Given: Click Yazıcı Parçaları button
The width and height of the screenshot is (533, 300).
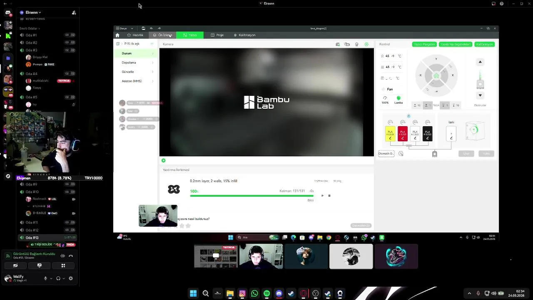Looking at the screenshot, I should (x=424, y=44).
